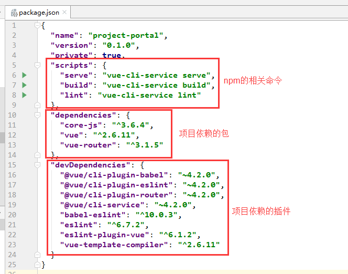Click the dependencies closing fold marker on line 14
The height and width of the screenshot is (274, 348).
click(x=37, y=155)
